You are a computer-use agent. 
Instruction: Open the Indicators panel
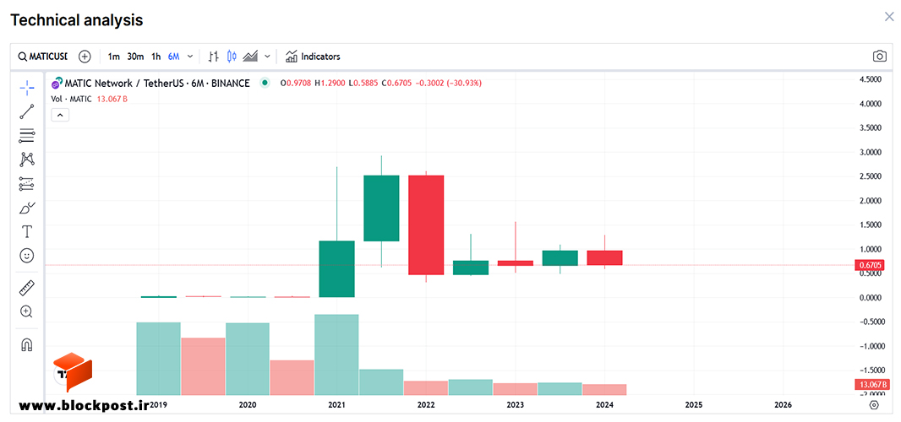pyautogui.click(x=314, y=57)
